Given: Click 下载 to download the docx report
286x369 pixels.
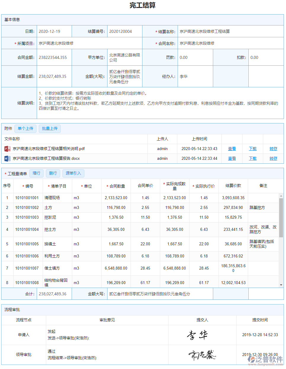Looking at the screenshot, I should point(253,158).
